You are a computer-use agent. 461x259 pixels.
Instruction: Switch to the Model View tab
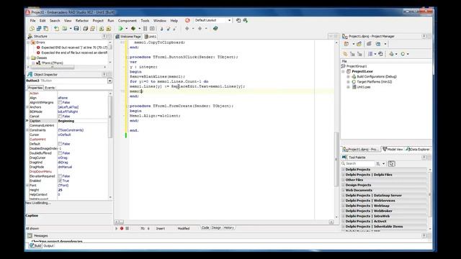click(x=393, y=150)
